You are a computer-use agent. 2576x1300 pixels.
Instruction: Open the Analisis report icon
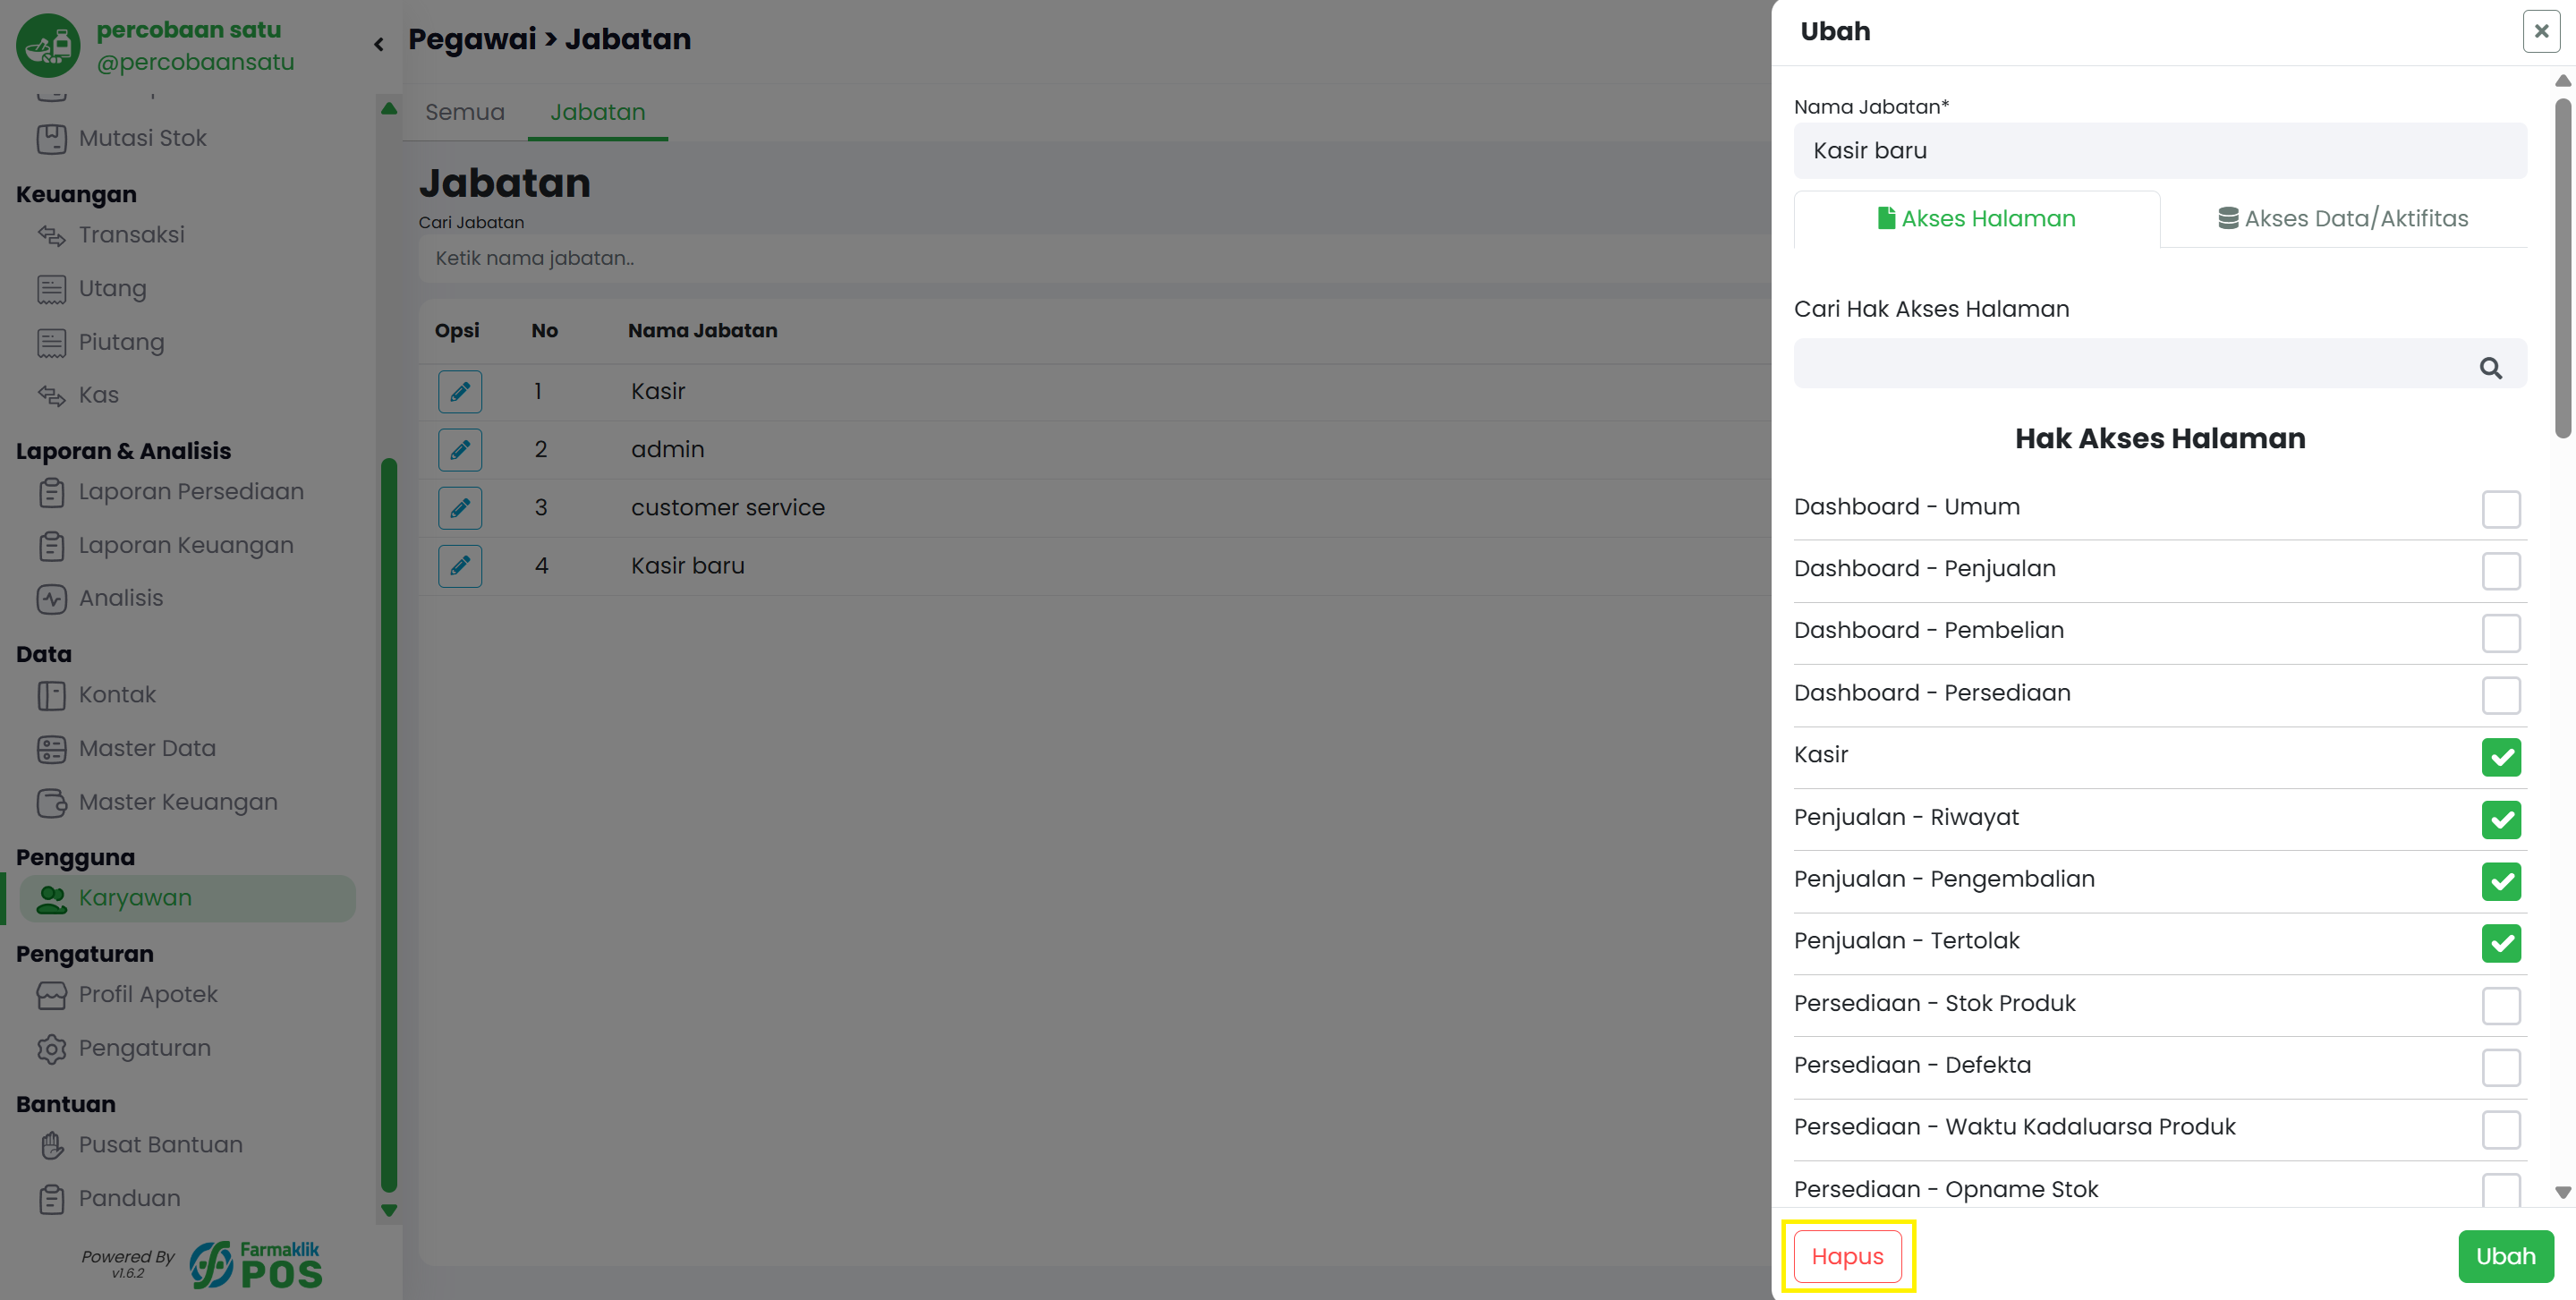[52, 598]
